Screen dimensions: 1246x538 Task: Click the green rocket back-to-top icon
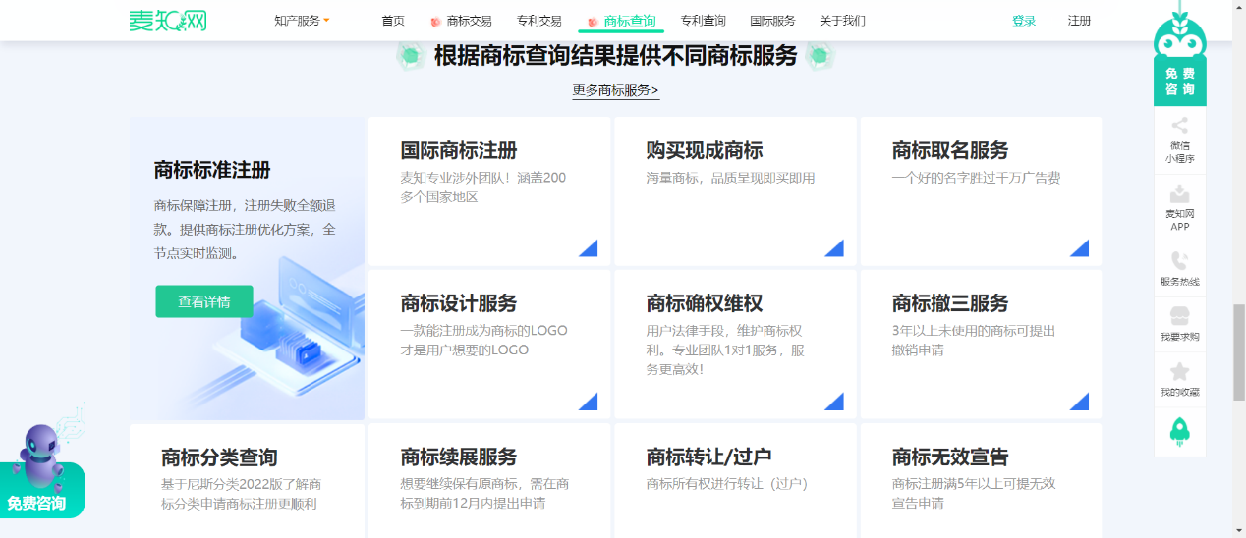pos(1180,432)
